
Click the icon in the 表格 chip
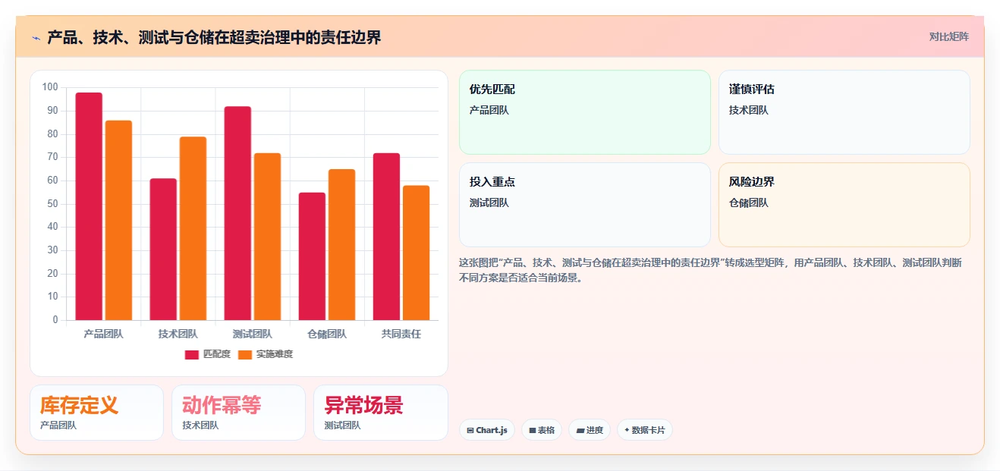[x=533, y=430]
